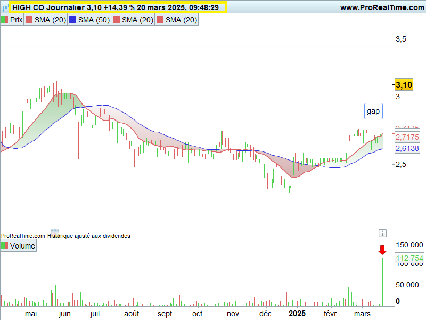Click the 2025 year label on time axis
The image size is (426, 320).
pyautogui.click(x=297, y=314)
